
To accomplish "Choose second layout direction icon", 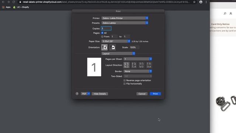I will (134, 65).
